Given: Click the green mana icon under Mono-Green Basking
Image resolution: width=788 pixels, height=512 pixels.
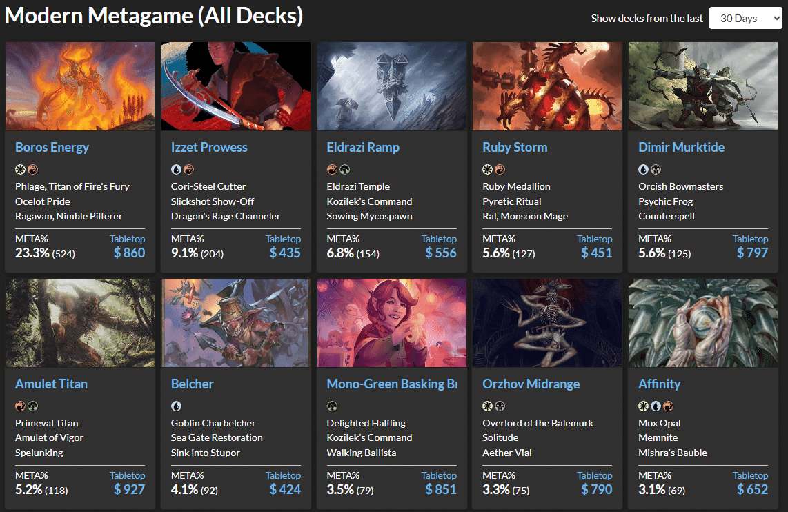Looking at the screenshot, I should pyautogui.click(x=332, y=406).
